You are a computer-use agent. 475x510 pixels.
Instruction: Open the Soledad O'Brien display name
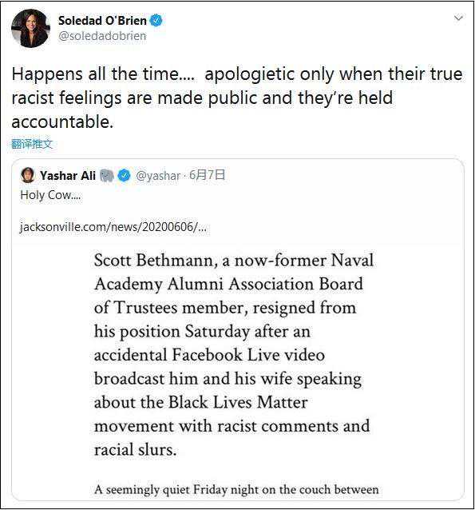pos(102,21)
